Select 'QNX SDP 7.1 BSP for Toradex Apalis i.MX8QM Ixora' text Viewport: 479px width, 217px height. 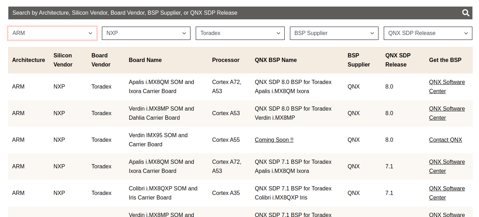point(293,166)
